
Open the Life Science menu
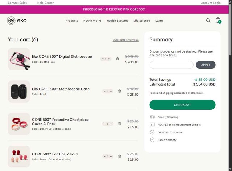(142, 21)
